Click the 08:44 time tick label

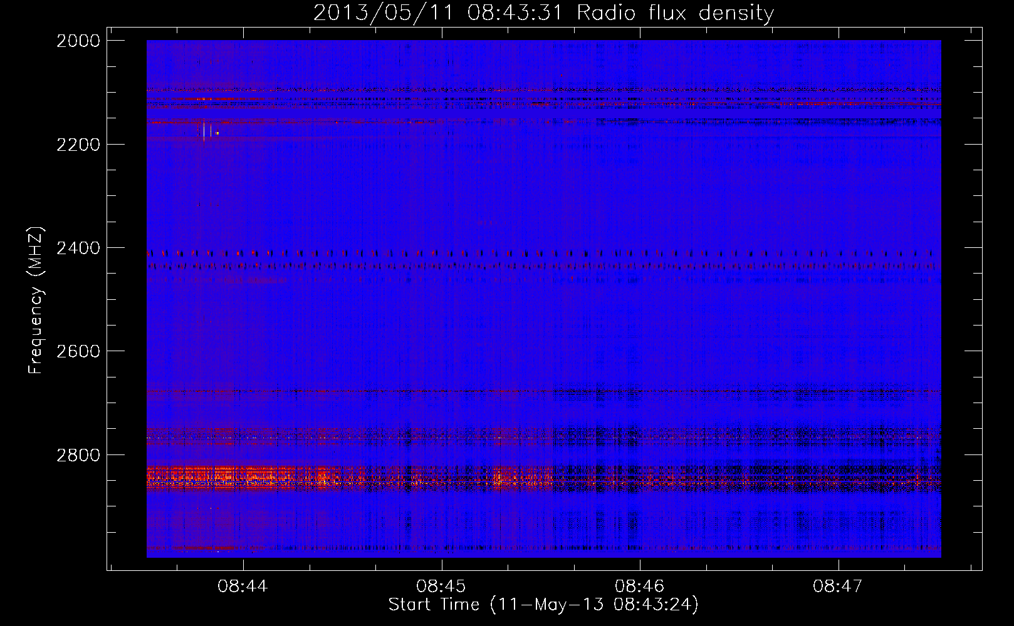click(x=243, y=587)
